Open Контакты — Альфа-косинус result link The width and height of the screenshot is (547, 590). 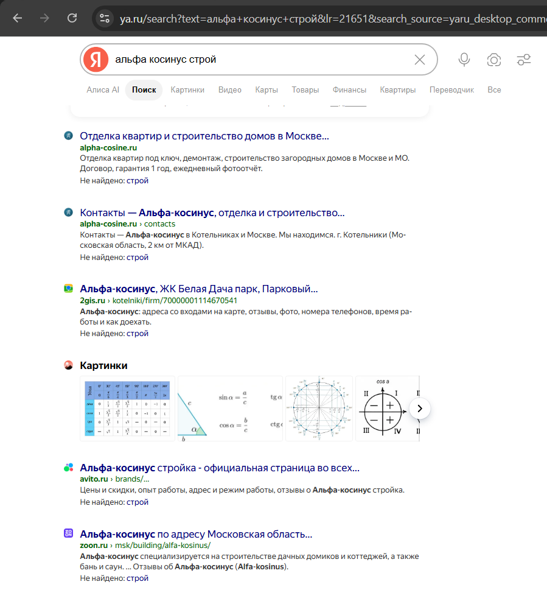(212, 212)
